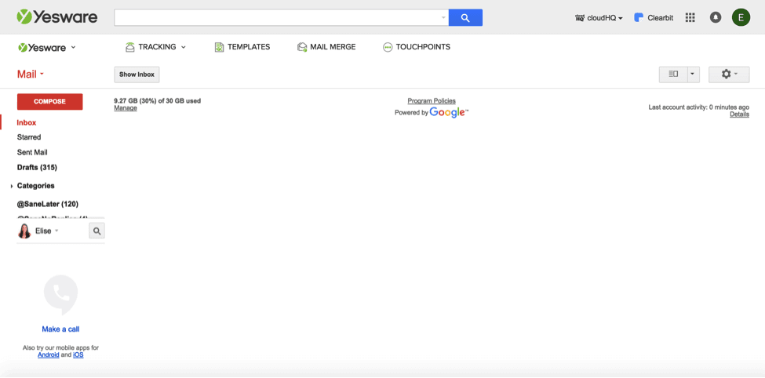Click the Show Inbox button

137,75
